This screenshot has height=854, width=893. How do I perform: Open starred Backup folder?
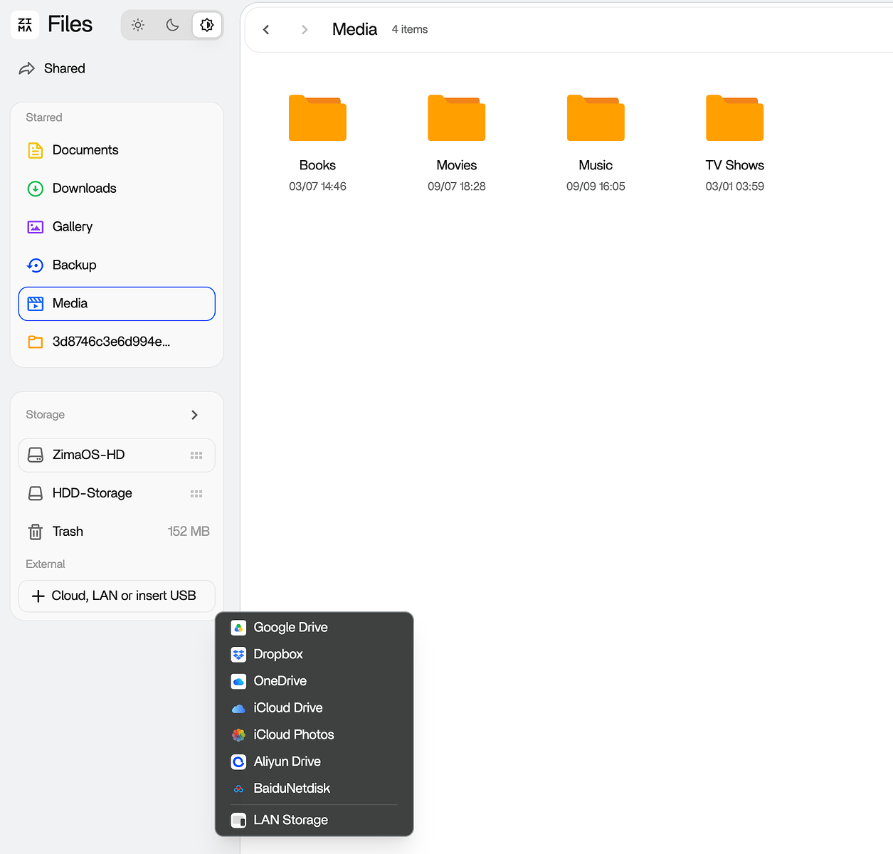click(x=117, y=265)
